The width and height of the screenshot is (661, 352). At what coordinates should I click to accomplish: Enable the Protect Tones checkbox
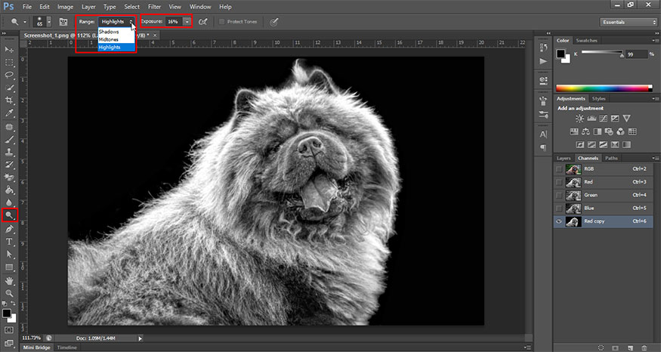pos(221,21)
